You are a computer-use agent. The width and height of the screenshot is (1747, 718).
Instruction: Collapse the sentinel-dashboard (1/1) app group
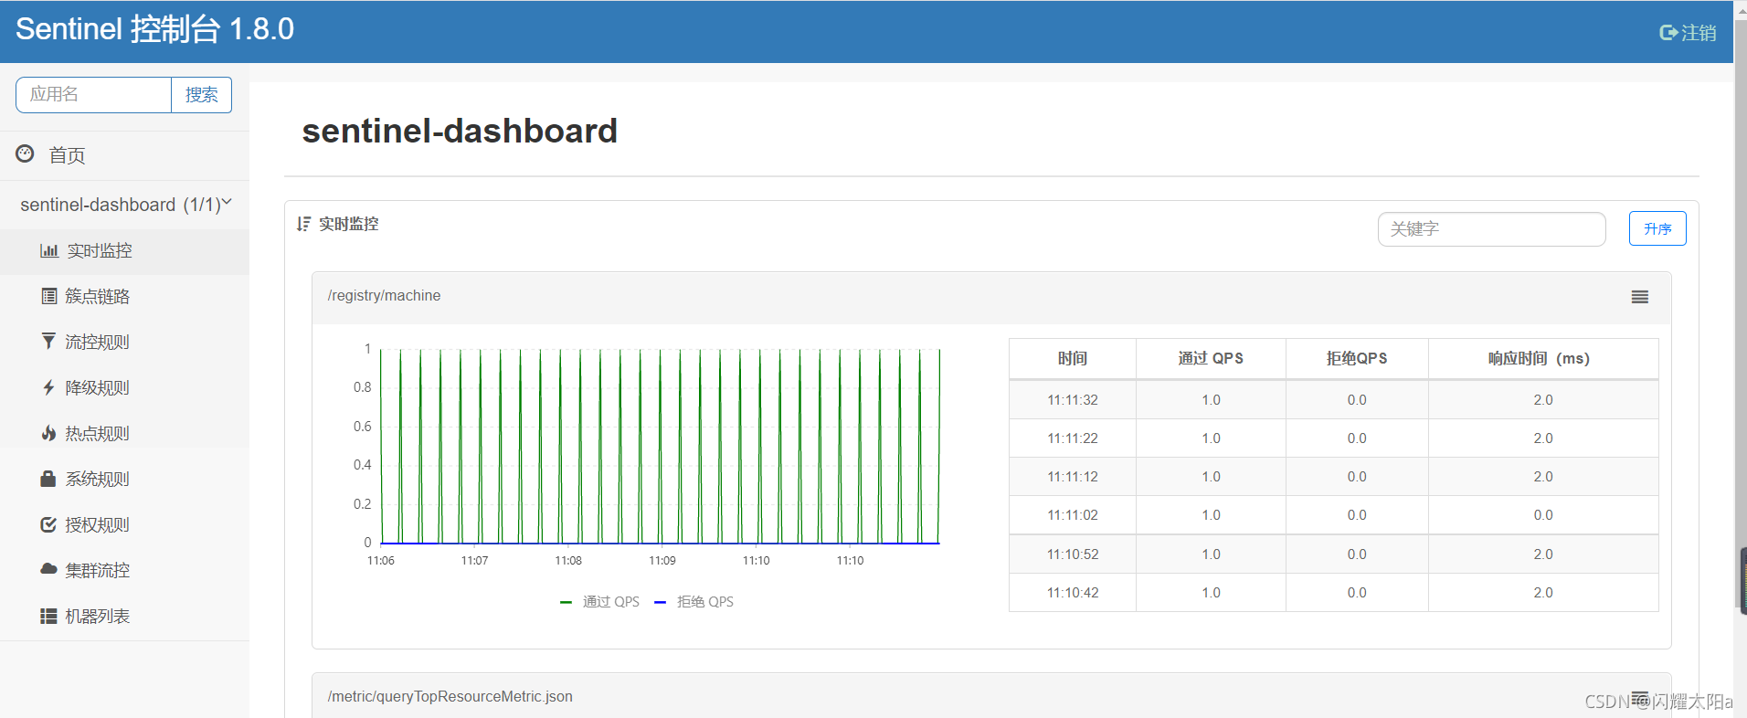click(x=125, y=205)
